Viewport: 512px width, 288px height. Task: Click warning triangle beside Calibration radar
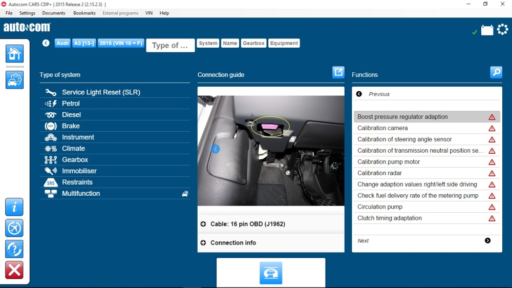(492, 174)
